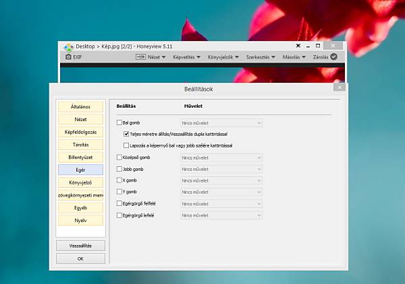The height and width of the screenshot is (284, 405).
Task: Open the Könyvjelző settings tab
Action: coord(80,182)
